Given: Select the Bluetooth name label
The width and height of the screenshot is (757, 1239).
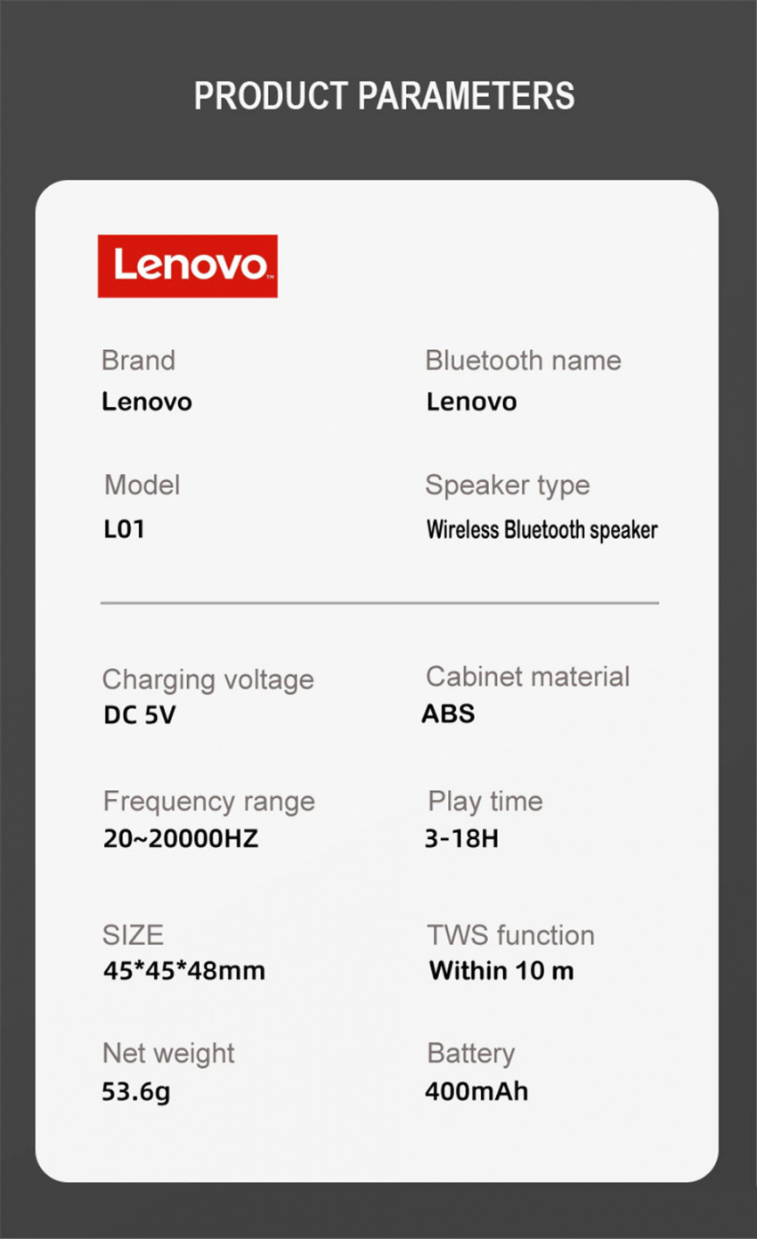Looking at the screenshot, I should click(x=523, y=361).
